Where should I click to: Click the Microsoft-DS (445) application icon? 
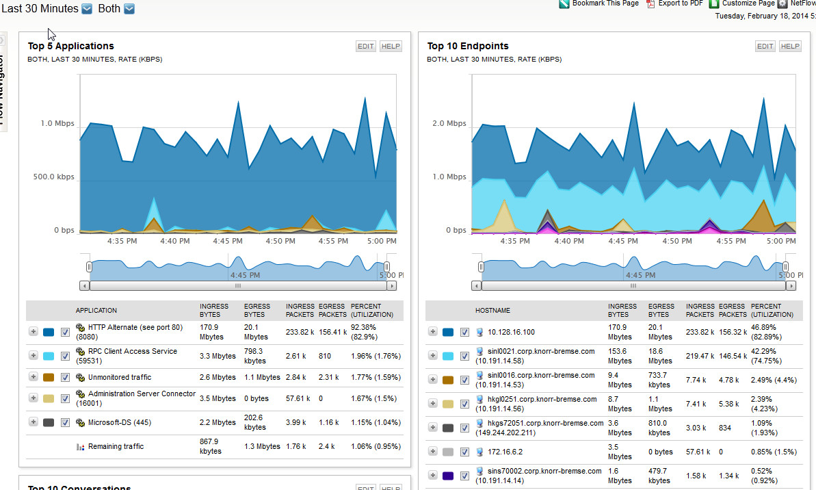click(80, 422)
